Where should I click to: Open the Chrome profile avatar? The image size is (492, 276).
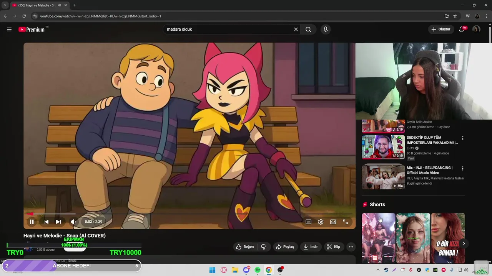477,16
